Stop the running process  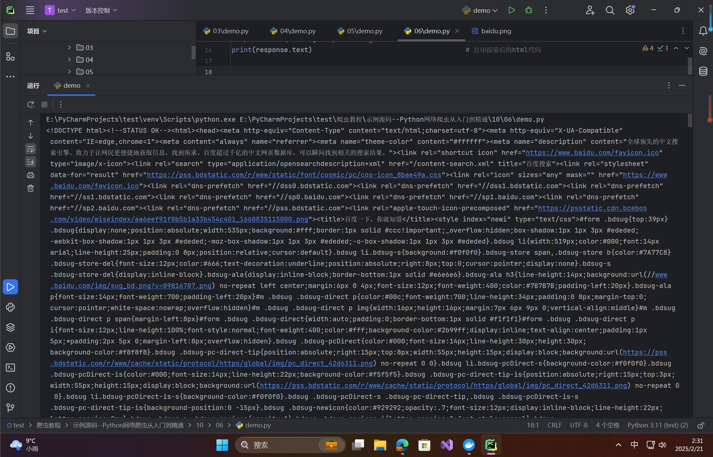click(x=44, y=105)
